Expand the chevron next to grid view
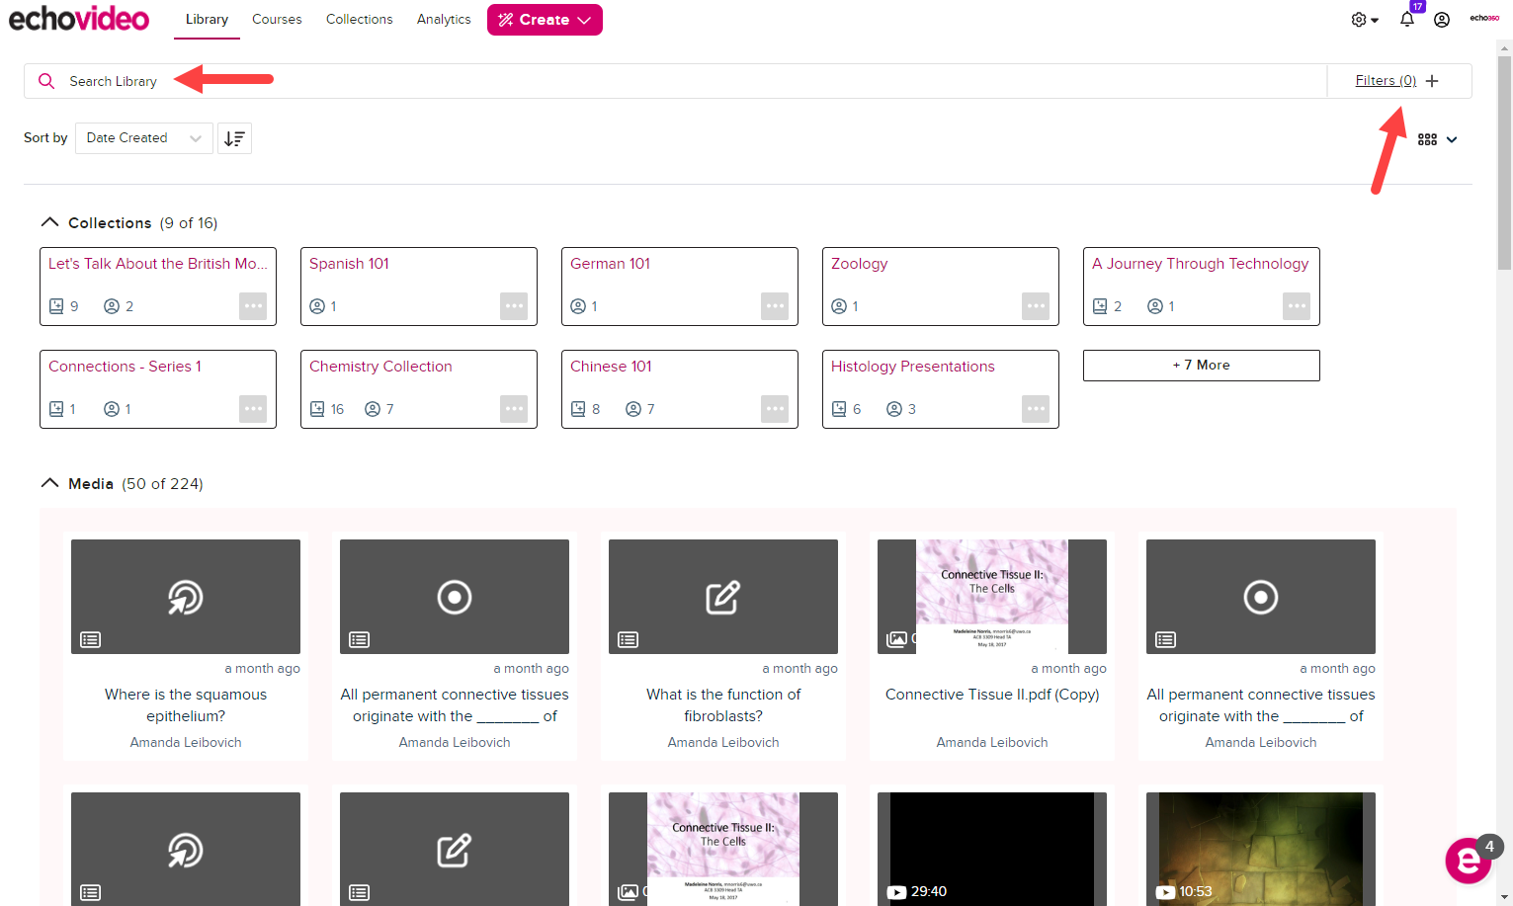This screenshot has height=906, width=1513. (x=1451, y=139)
